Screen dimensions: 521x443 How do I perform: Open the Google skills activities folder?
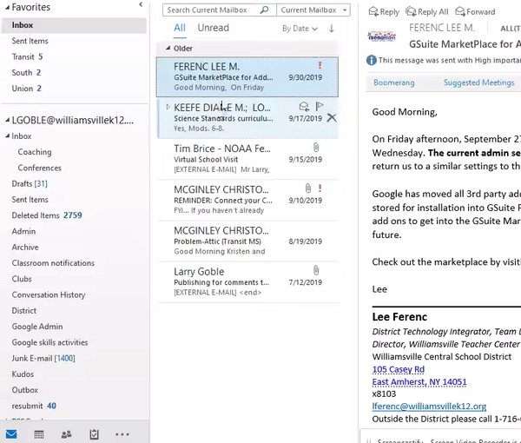click(49, 342)
